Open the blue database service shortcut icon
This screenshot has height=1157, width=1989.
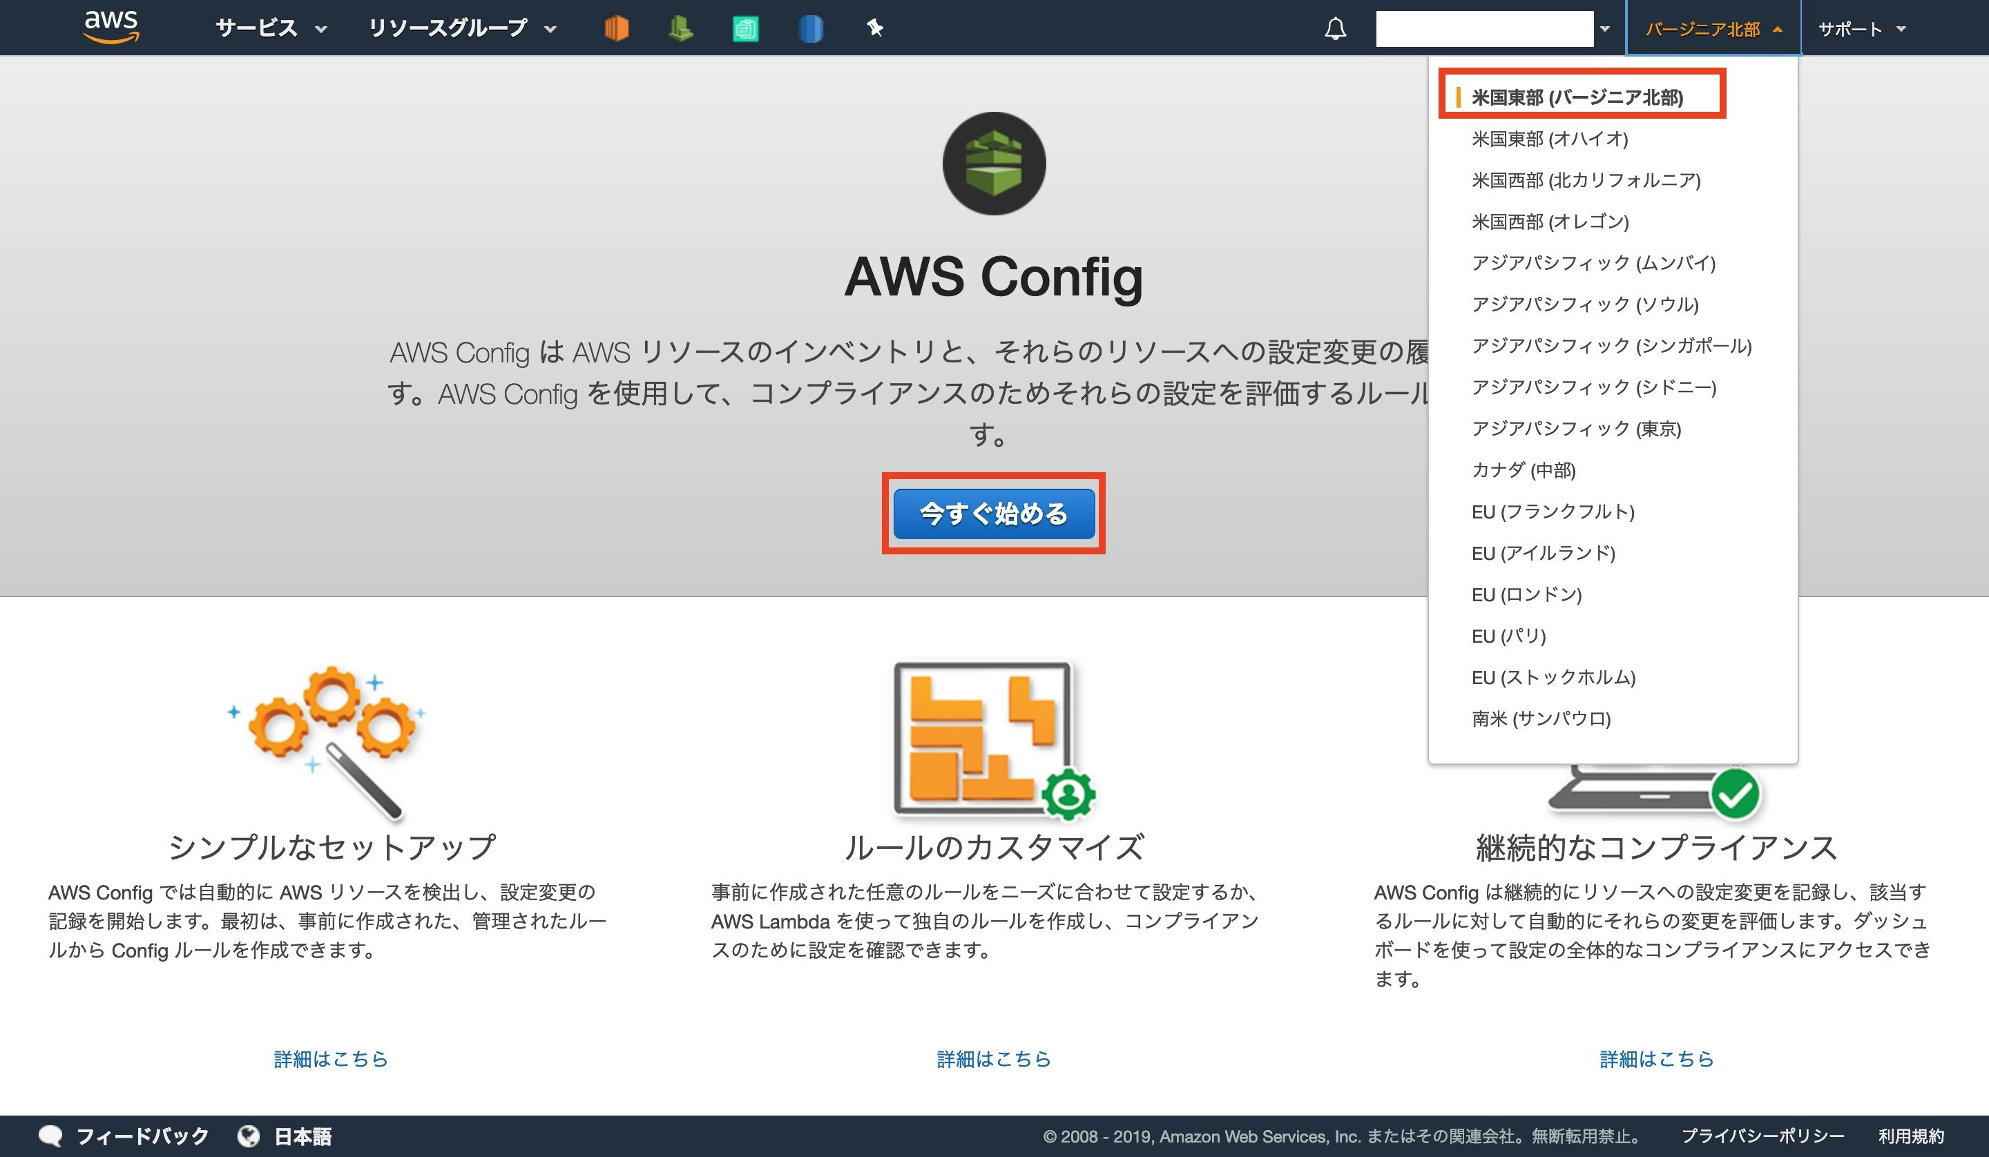811,28
